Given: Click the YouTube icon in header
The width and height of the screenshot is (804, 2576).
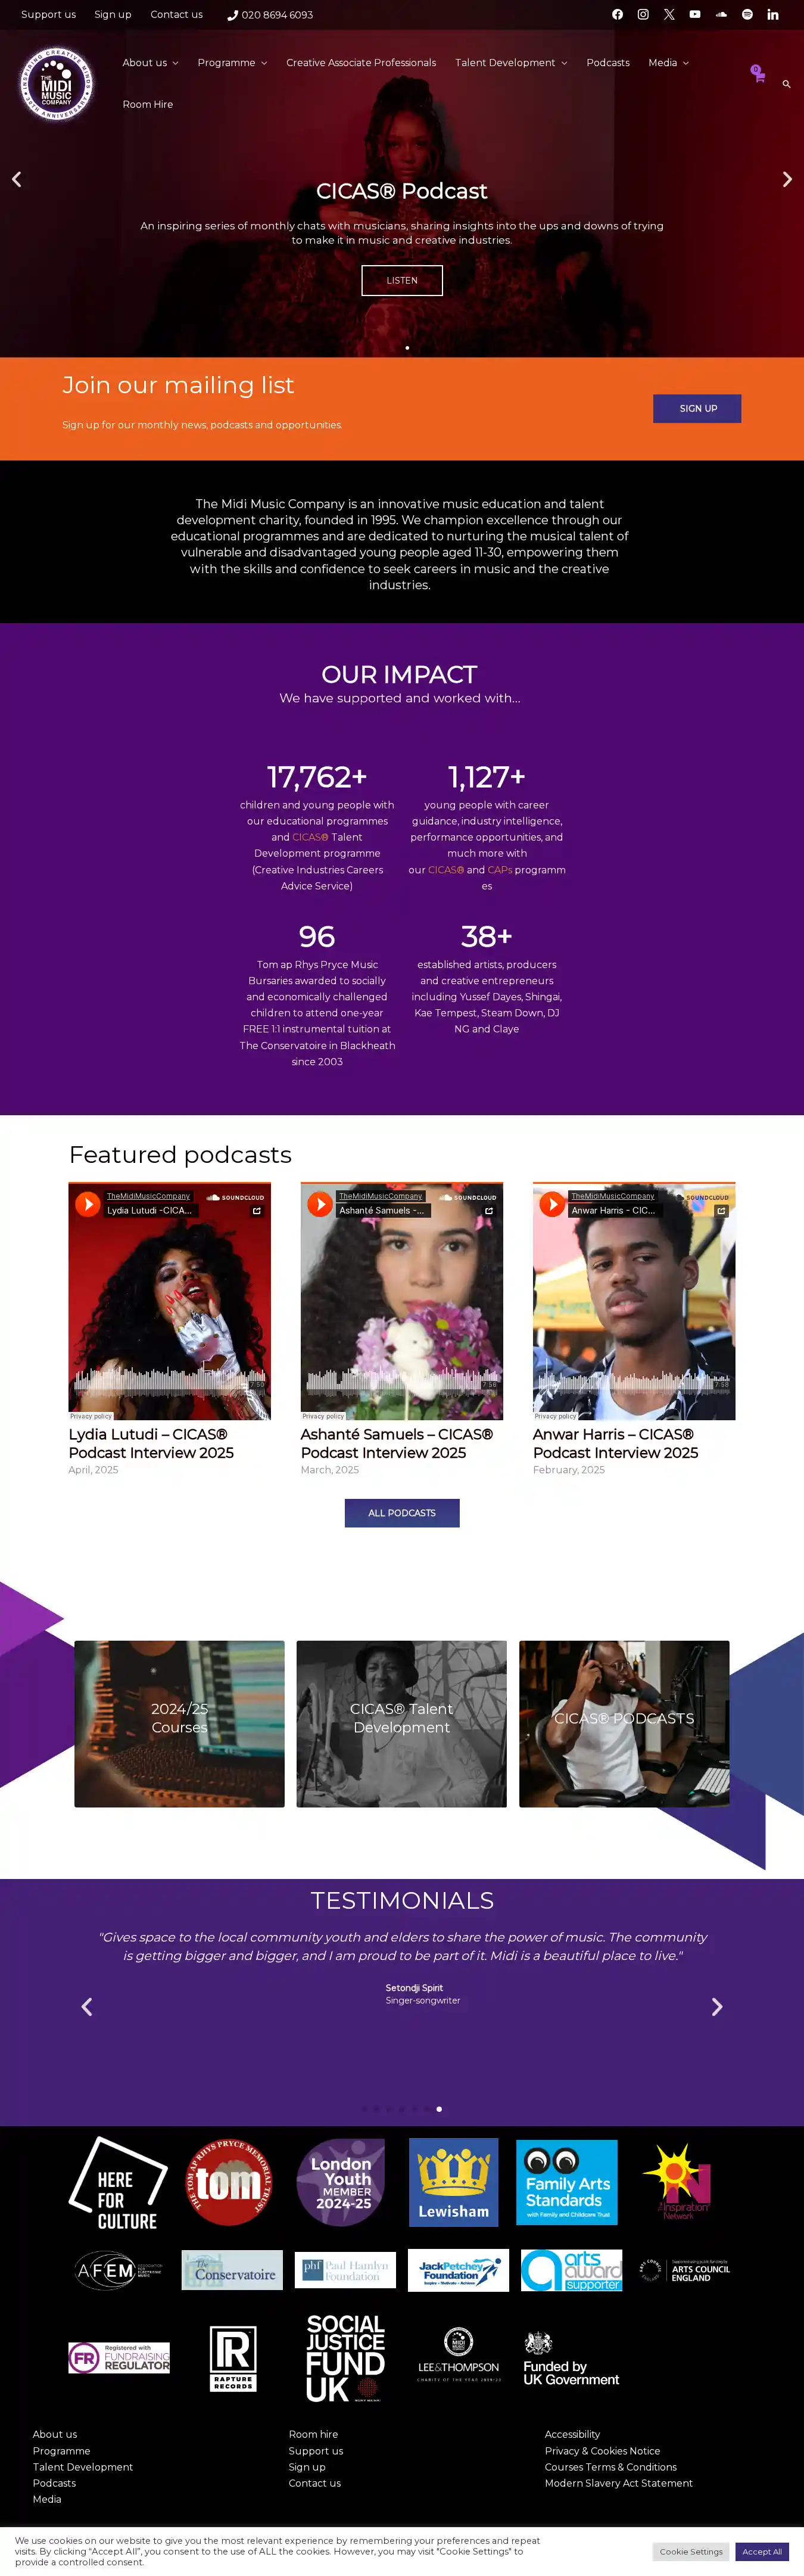Looking at the screenshot, I should [695, 15].
